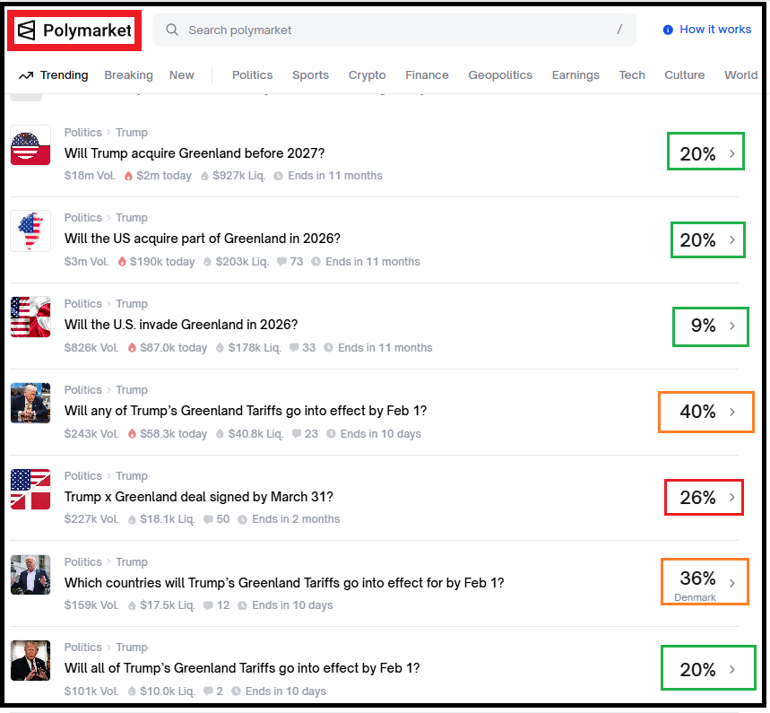The height and width of the screenshot is (713, 770).
Task: Open the Crypto category tab
Action: (x=367, y=75)
